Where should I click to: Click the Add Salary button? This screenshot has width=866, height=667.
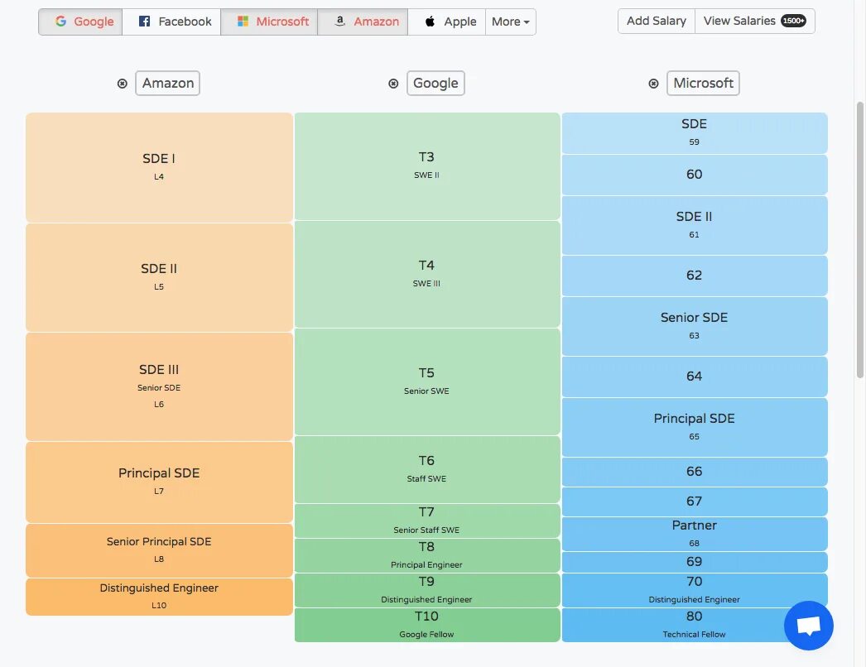657,21
